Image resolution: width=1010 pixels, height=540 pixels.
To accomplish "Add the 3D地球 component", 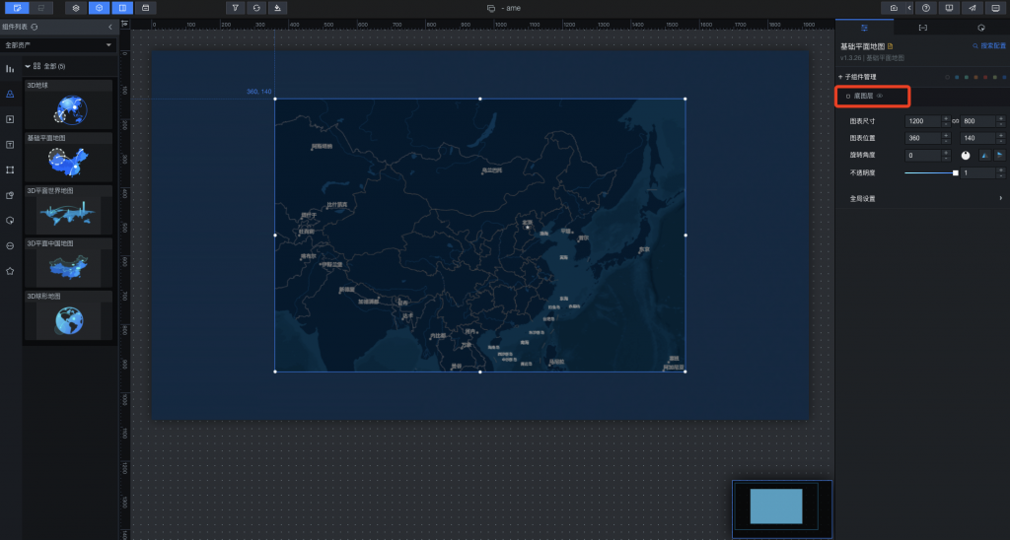I will click(x=68, y=104).
